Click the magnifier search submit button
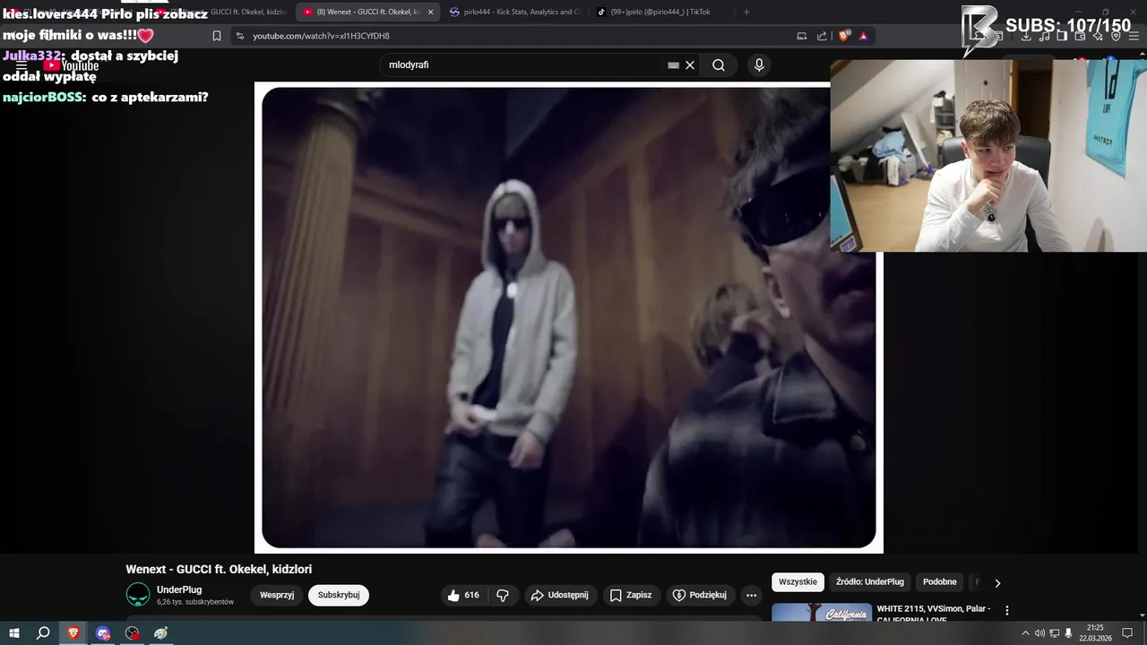1147x645 pixels. (719, 65)
